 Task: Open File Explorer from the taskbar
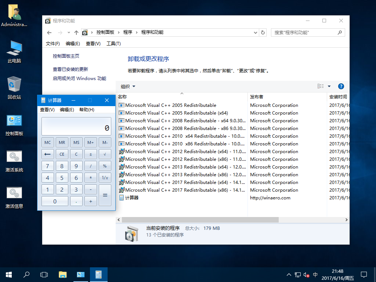coord(62,275)
